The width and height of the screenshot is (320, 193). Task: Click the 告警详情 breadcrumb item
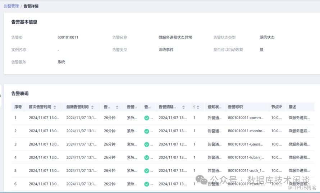pyautogui.click(x=31, y=6)
